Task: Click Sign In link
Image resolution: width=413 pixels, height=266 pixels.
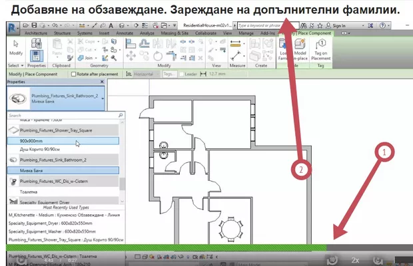Action: 338,25
